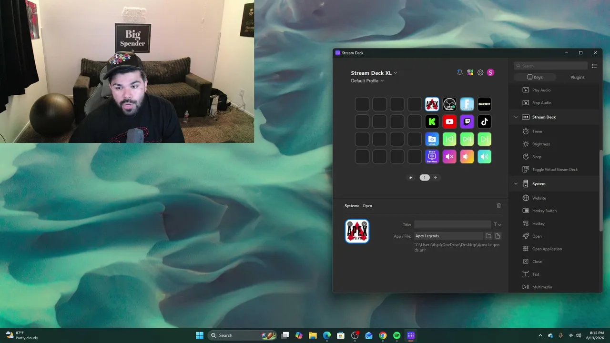
Task: Open the Default Profile dropdown
Action: coord(367,81)
